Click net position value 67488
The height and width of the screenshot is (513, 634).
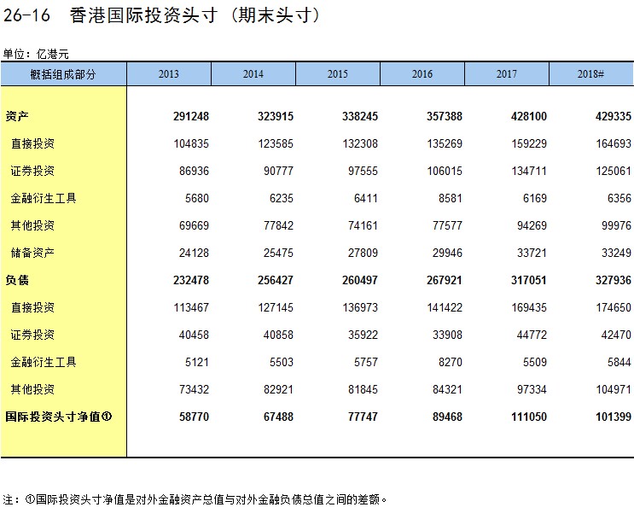click(x=278, y=417)
